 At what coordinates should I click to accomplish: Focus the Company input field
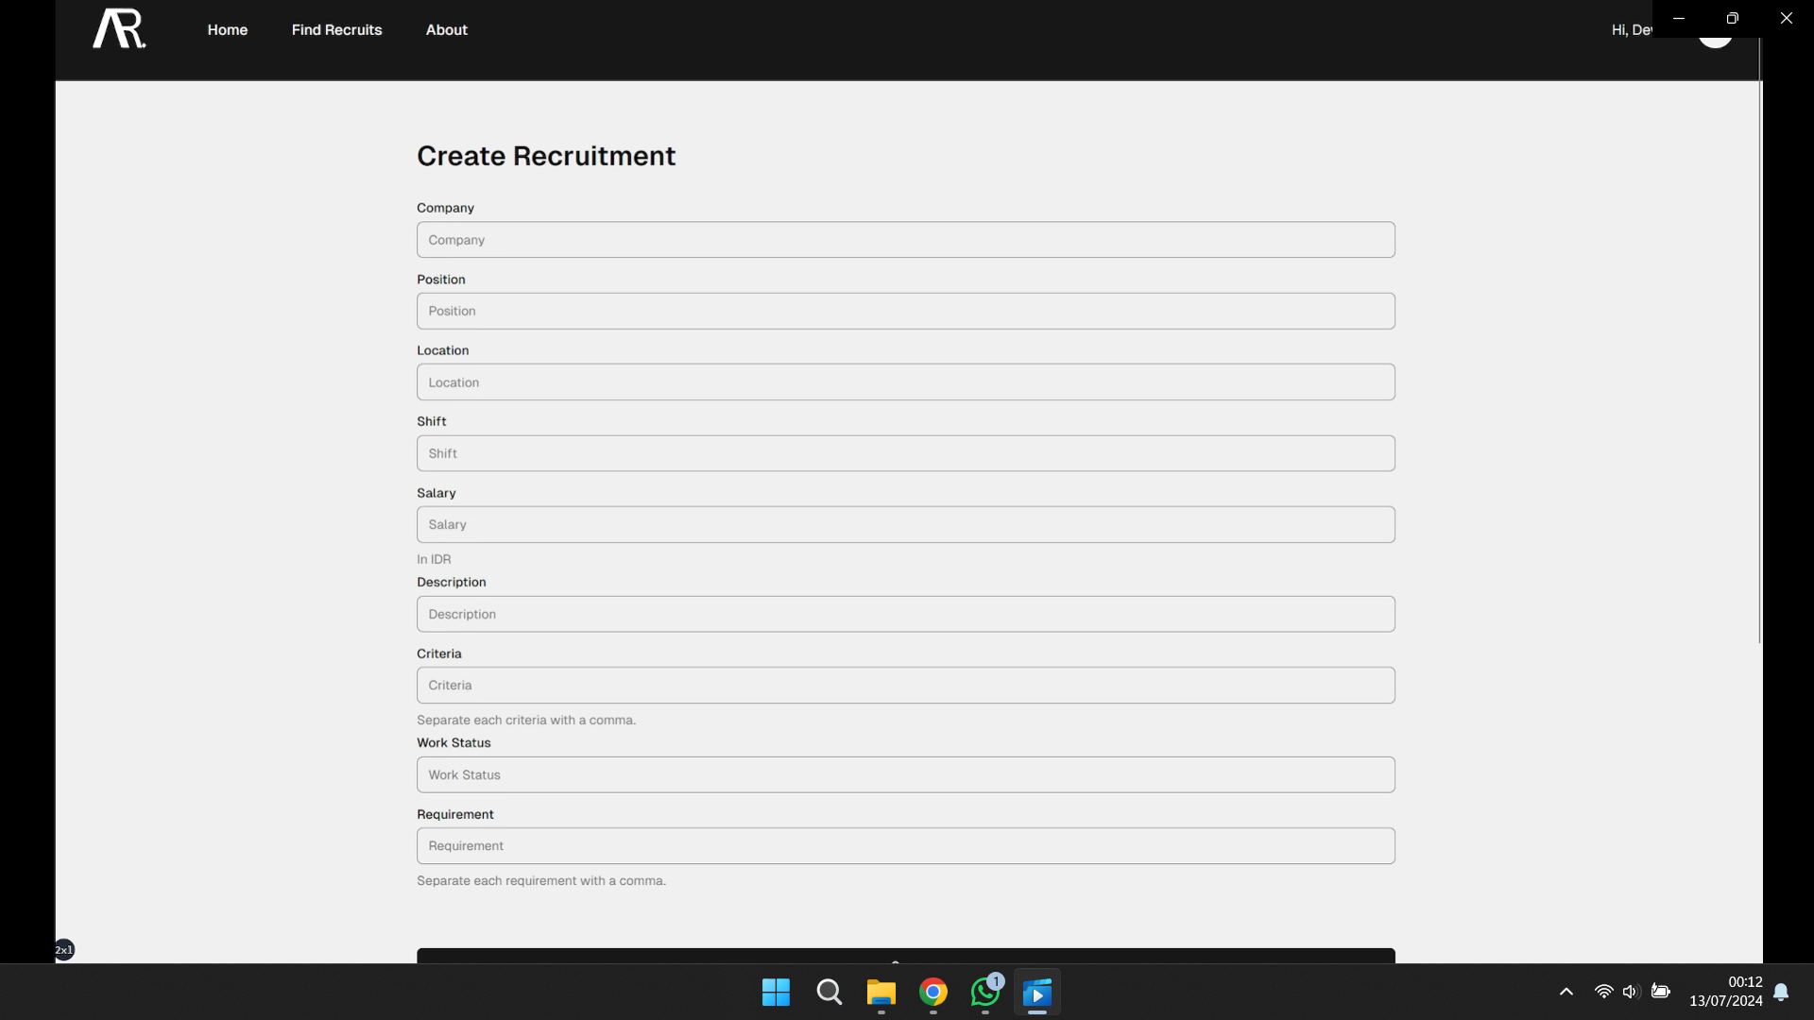(x=905, y=240)
